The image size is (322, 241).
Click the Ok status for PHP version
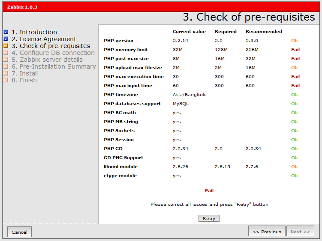295,40
